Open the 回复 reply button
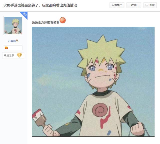 click(x=150, y=5)
